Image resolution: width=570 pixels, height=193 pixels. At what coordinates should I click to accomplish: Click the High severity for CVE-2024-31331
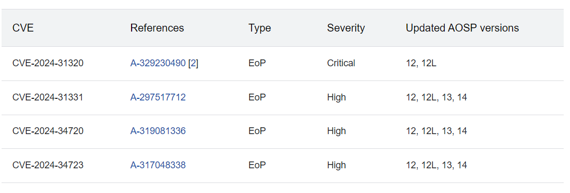(336, 97)
